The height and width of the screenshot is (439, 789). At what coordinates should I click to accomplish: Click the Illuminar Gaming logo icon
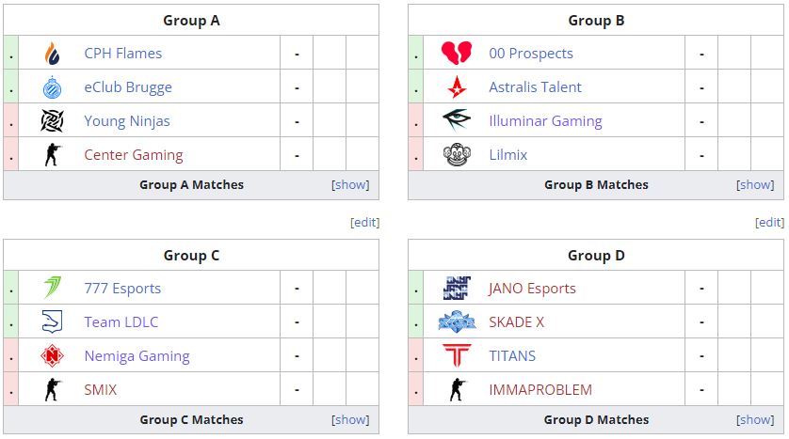point(457,121)
